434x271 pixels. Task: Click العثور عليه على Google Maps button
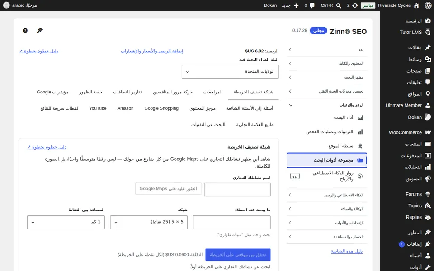[x=168, y=189]
